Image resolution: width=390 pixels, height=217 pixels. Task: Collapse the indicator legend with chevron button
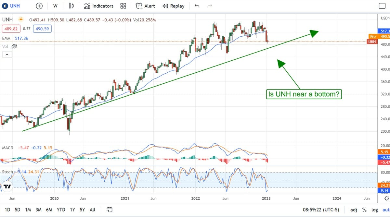(7, 55)
